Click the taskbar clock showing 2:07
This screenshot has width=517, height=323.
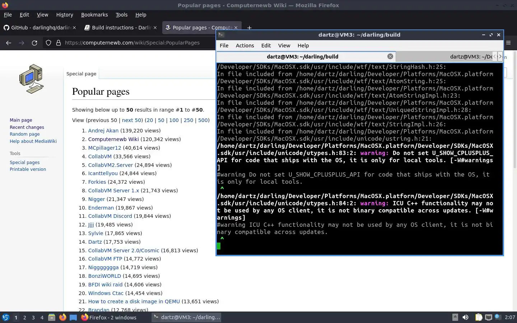click(x=510, y=317)
